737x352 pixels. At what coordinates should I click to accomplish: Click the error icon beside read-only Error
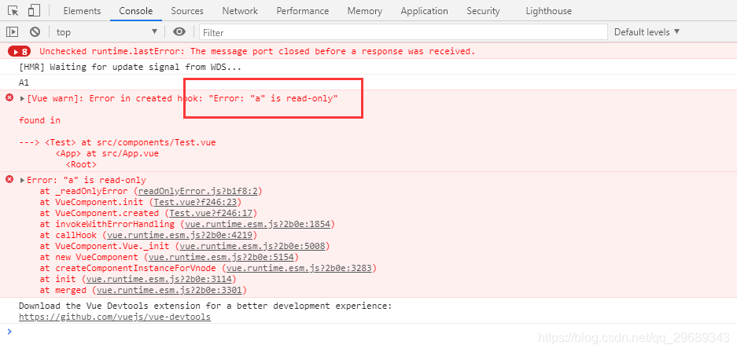click(x=9, y=180)
